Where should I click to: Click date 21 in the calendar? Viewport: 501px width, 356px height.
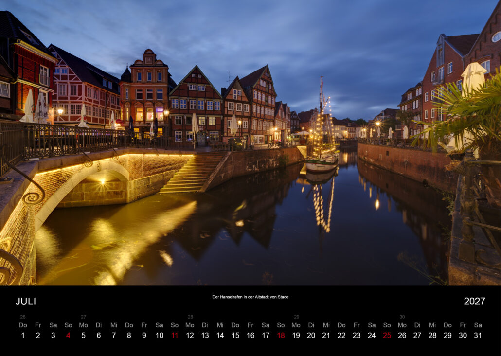coord(326,335)
